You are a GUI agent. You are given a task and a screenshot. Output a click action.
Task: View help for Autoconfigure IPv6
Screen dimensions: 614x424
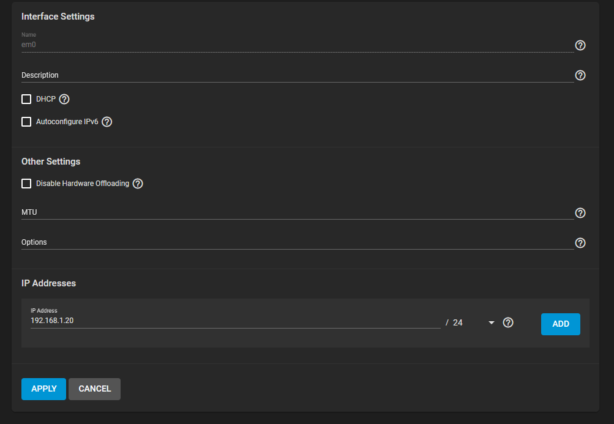click(107, 122)
